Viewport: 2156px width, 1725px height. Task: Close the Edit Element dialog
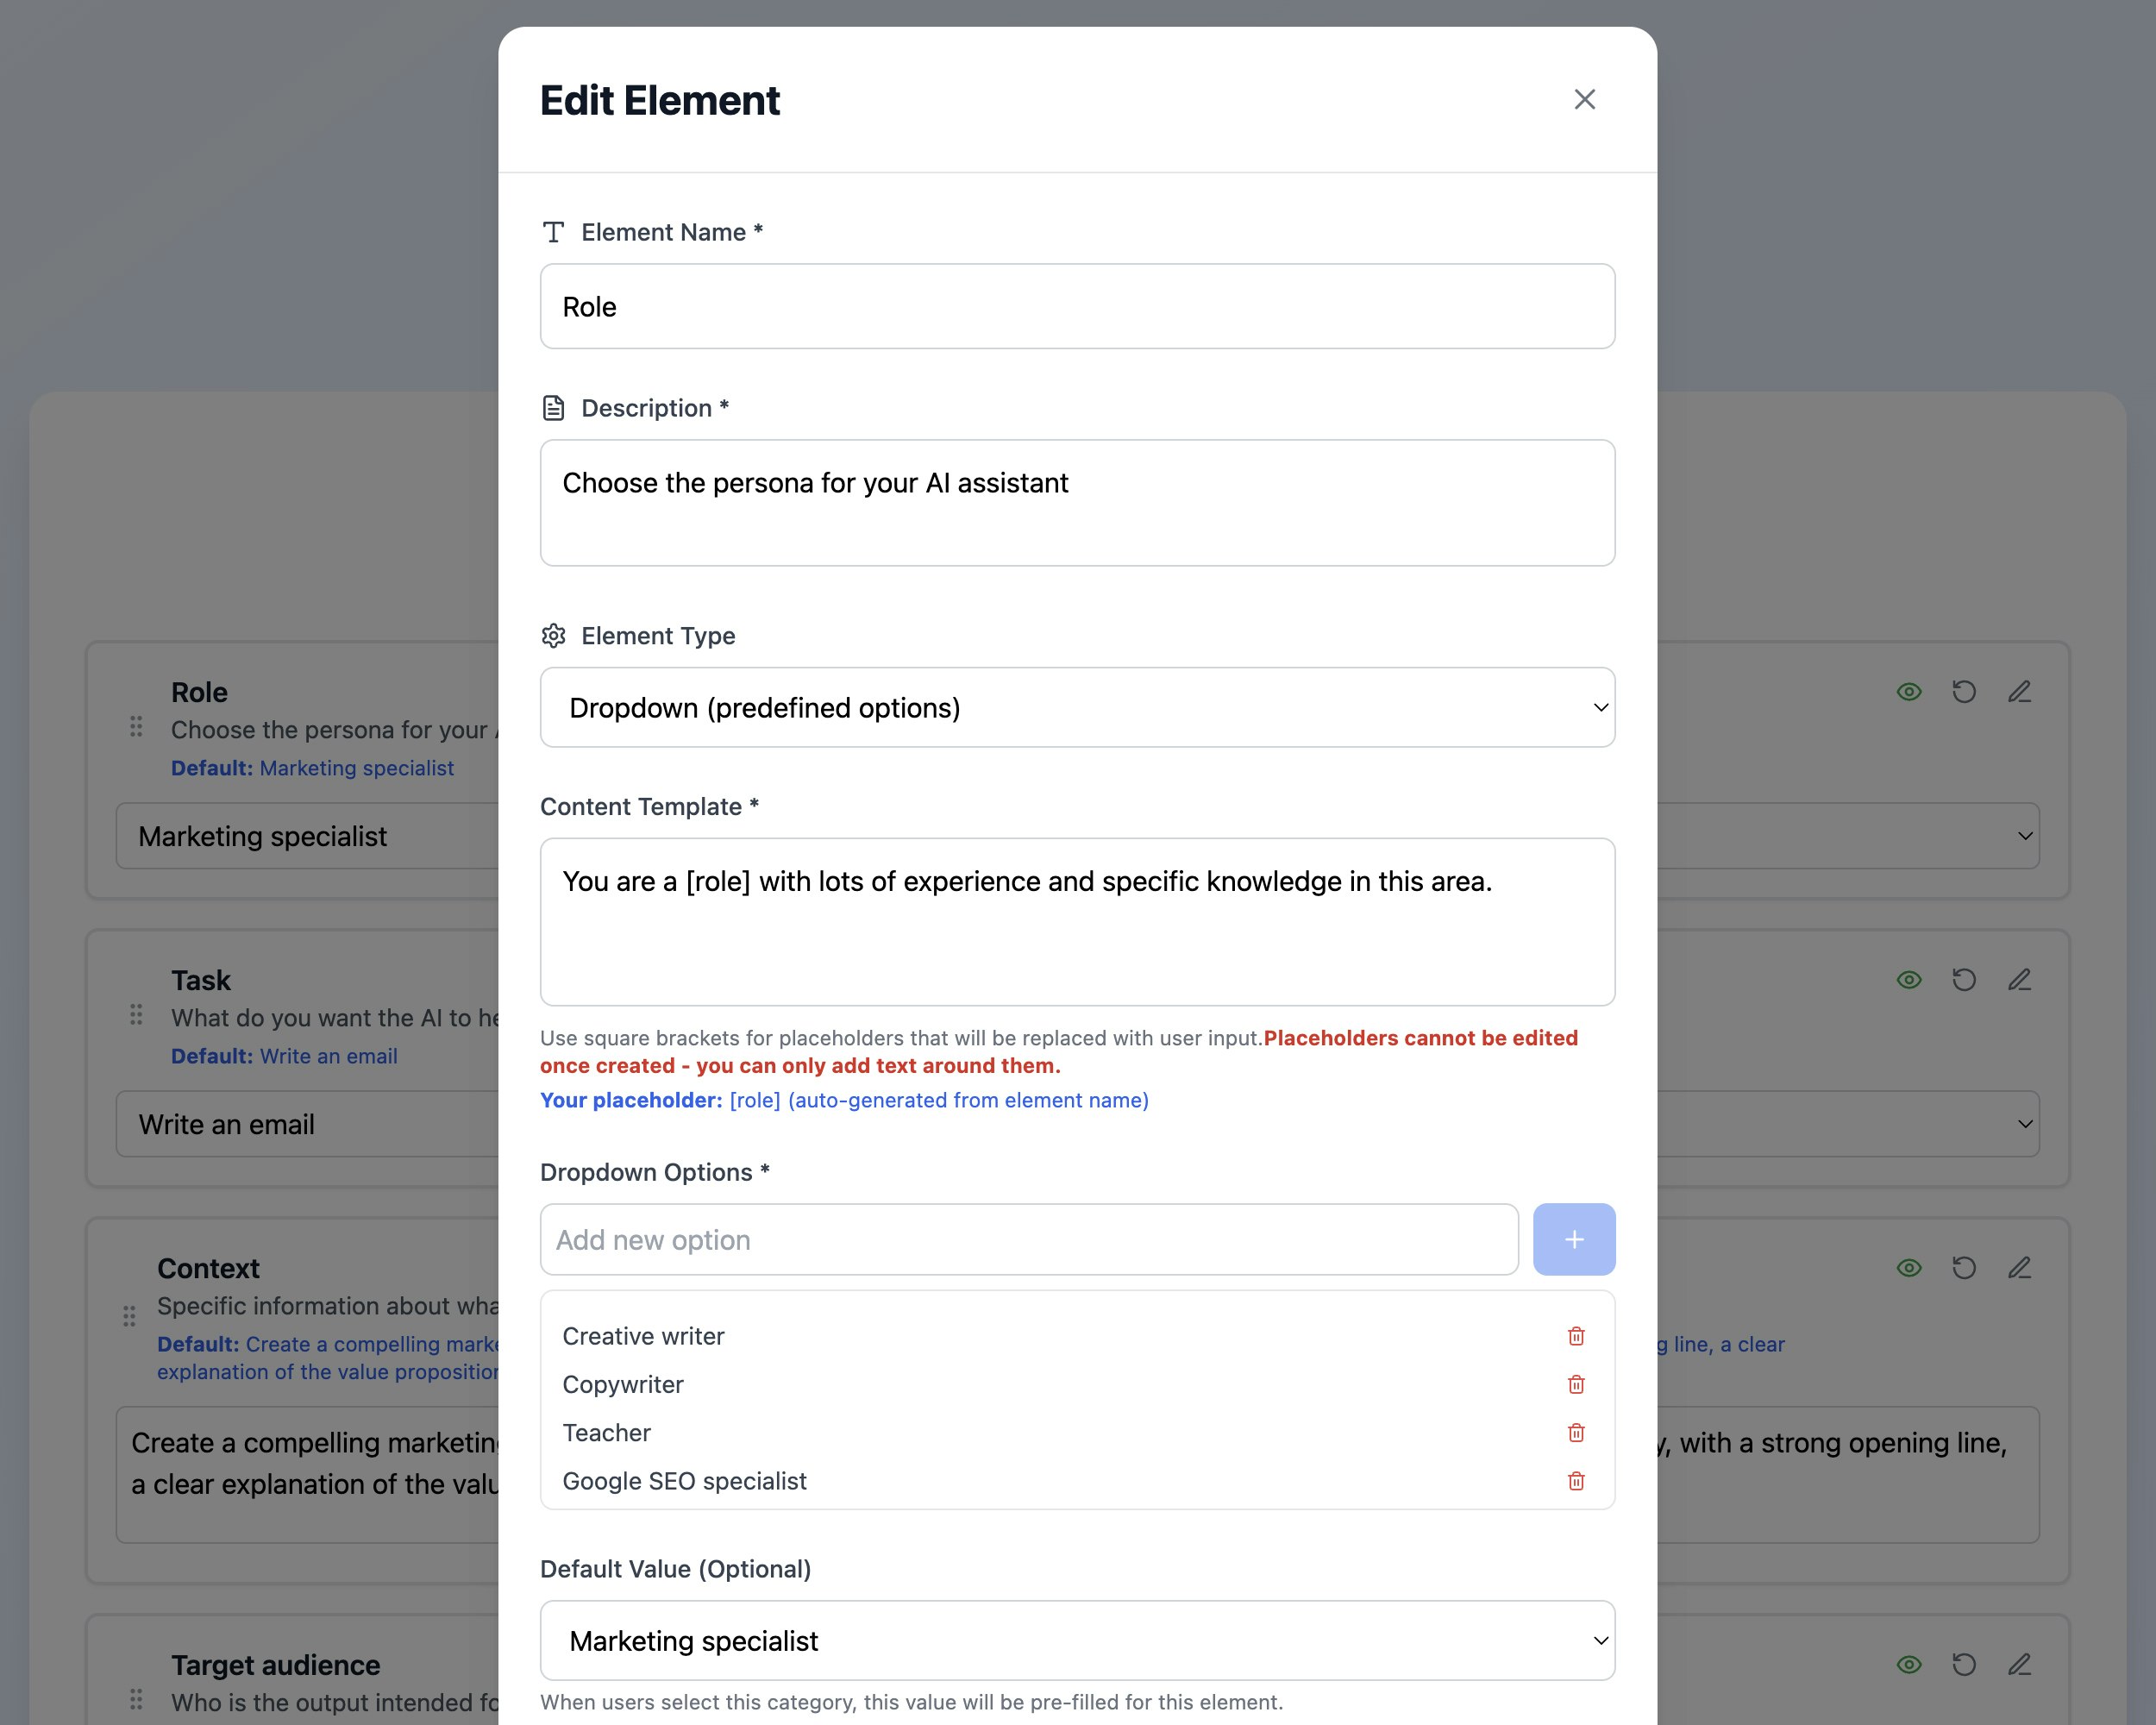(x=1584, y=99)
